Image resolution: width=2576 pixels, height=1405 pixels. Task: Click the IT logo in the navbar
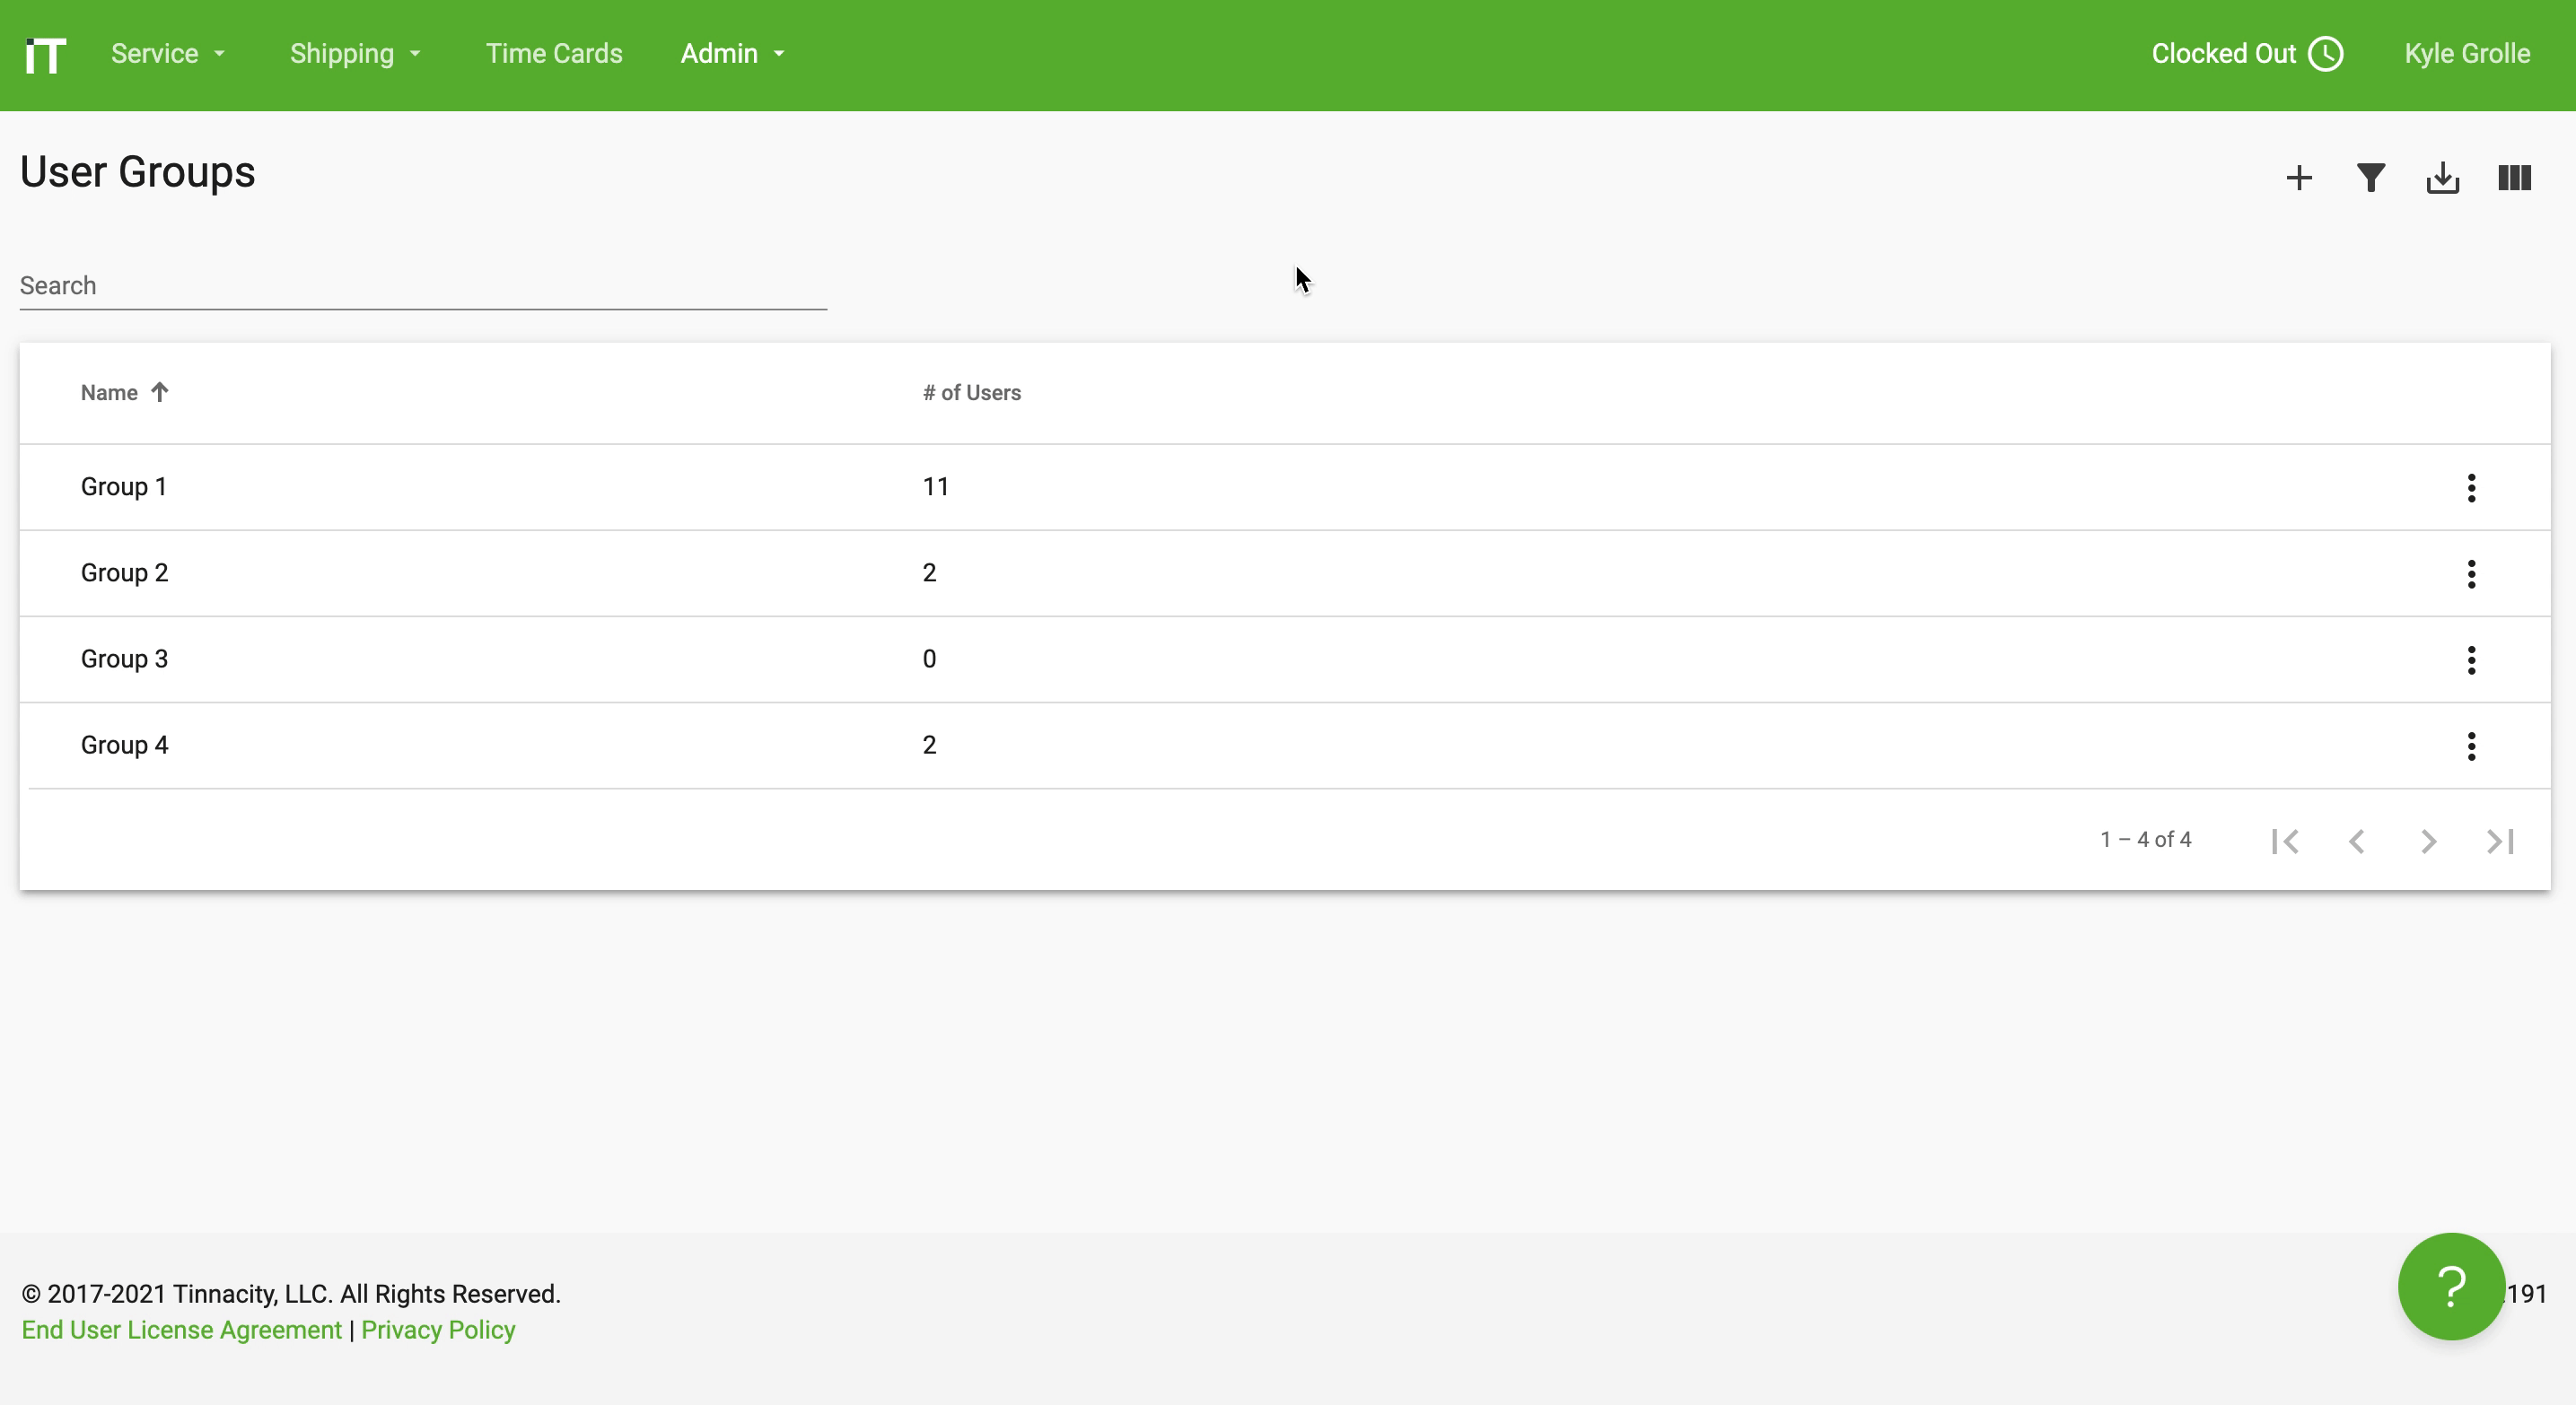(45, 55)
